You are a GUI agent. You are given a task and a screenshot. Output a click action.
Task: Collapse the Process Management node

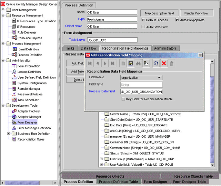(x=3, y=44)
